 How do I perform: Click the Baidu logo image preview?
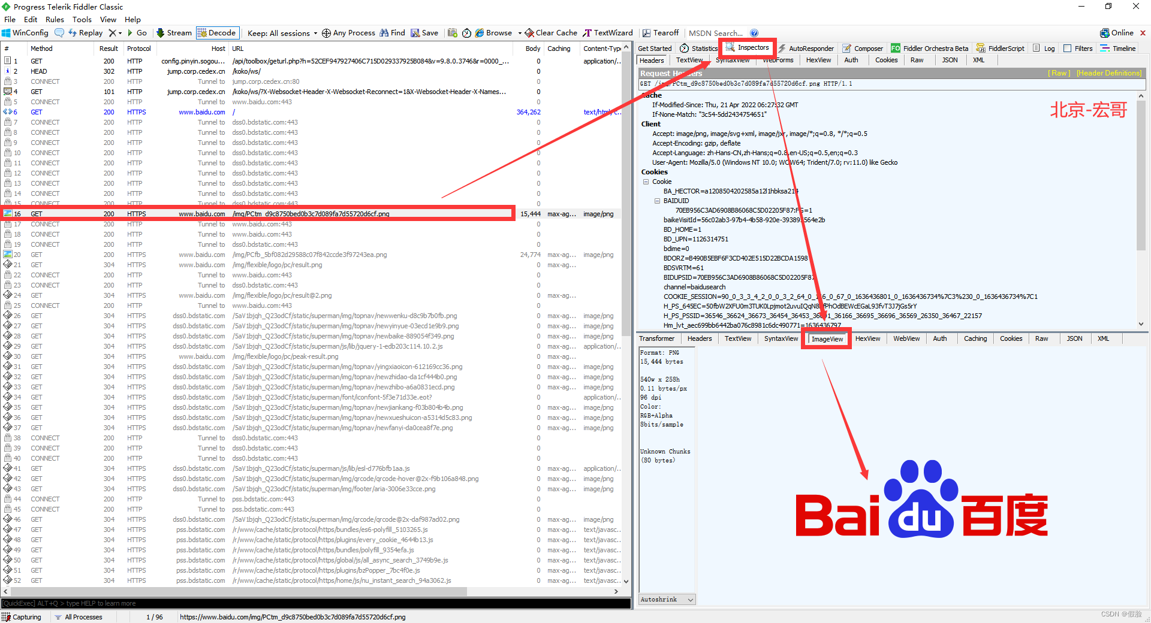tap(921, 499)
